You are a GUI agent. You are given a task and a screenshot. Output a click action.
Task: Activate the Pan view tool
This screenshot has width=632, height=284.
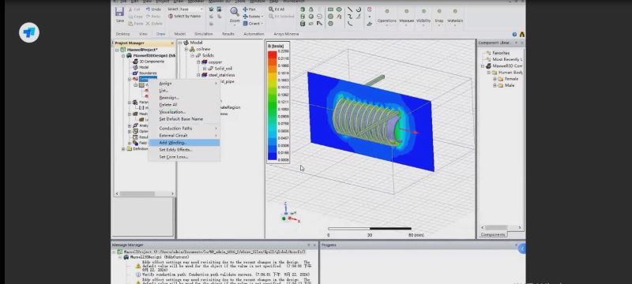pyautogui.click(x=250, y=9)
